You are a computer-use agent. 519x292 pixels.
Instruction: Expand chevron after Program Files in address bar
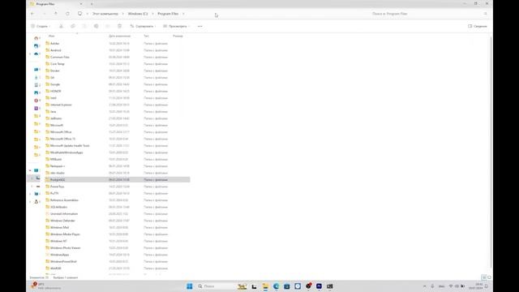pos(183,14)
